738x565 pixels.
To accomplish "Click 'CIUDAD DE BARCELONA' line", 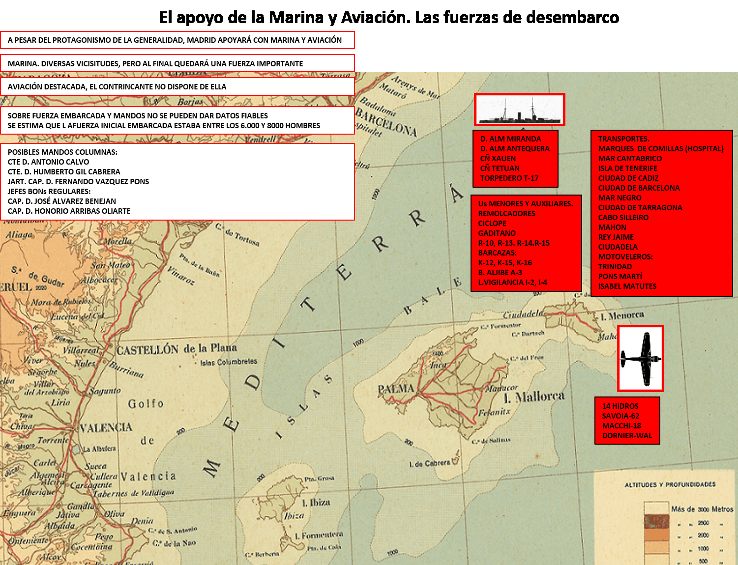I will tap(639, 188).
